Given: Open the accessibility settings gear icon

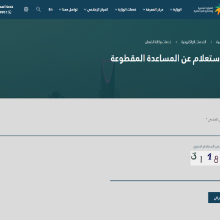Looking at the screenshot, I should pos(26,9).
